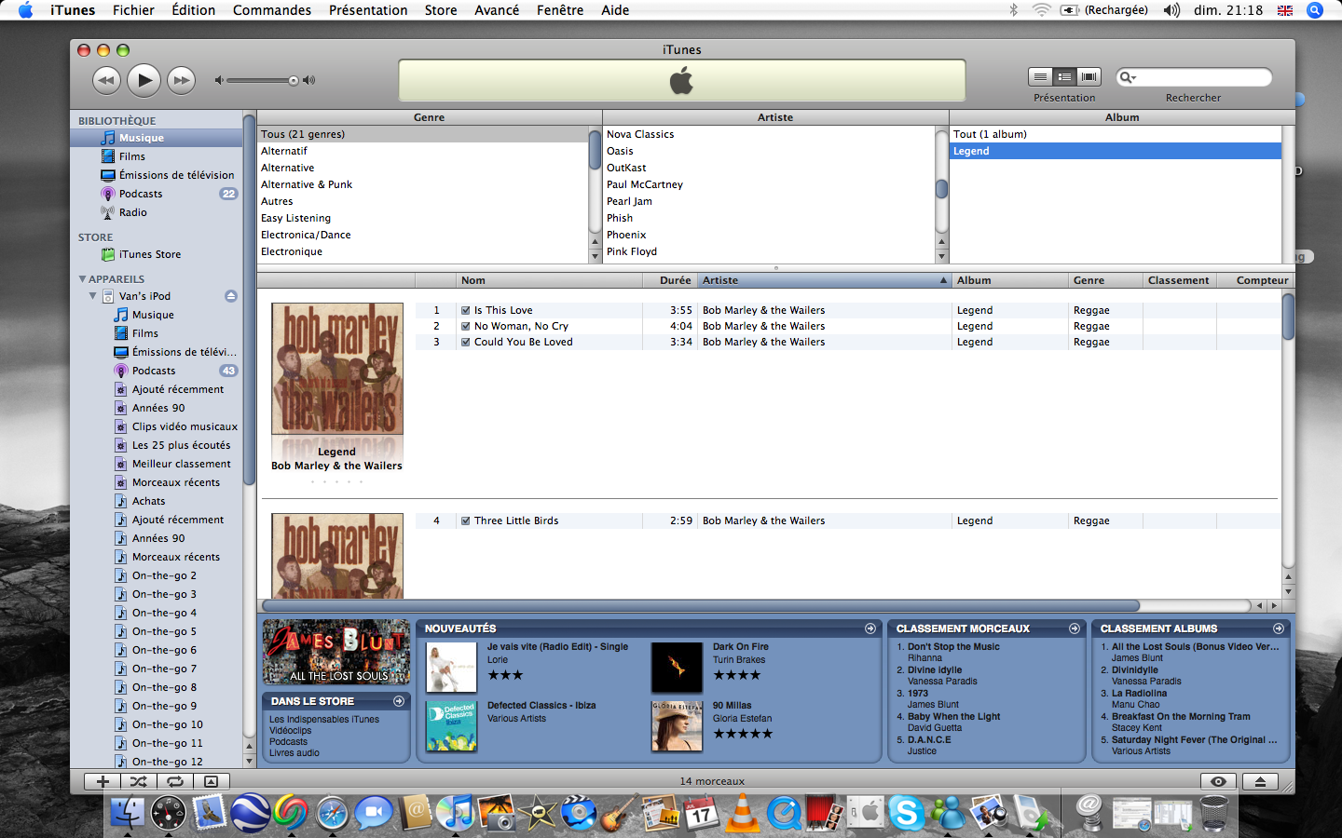Adjust the volume slider knob

[x=294, y=81]
